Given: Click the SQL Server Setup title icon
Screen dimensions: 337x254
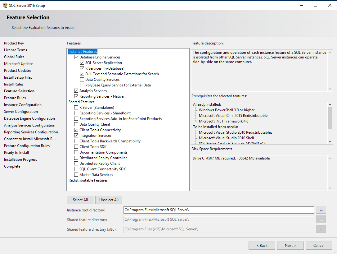Looking at the screenshot, I should coord(5,5).
